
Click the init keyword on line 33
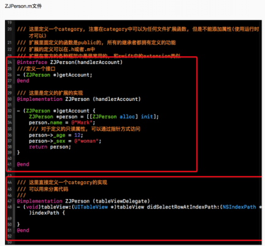pyautogui.click(x=147, y=117)
